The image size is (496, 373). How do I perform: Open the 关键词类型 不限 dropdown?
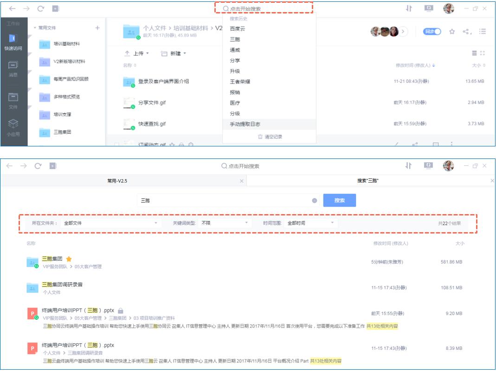coord(225,223)
